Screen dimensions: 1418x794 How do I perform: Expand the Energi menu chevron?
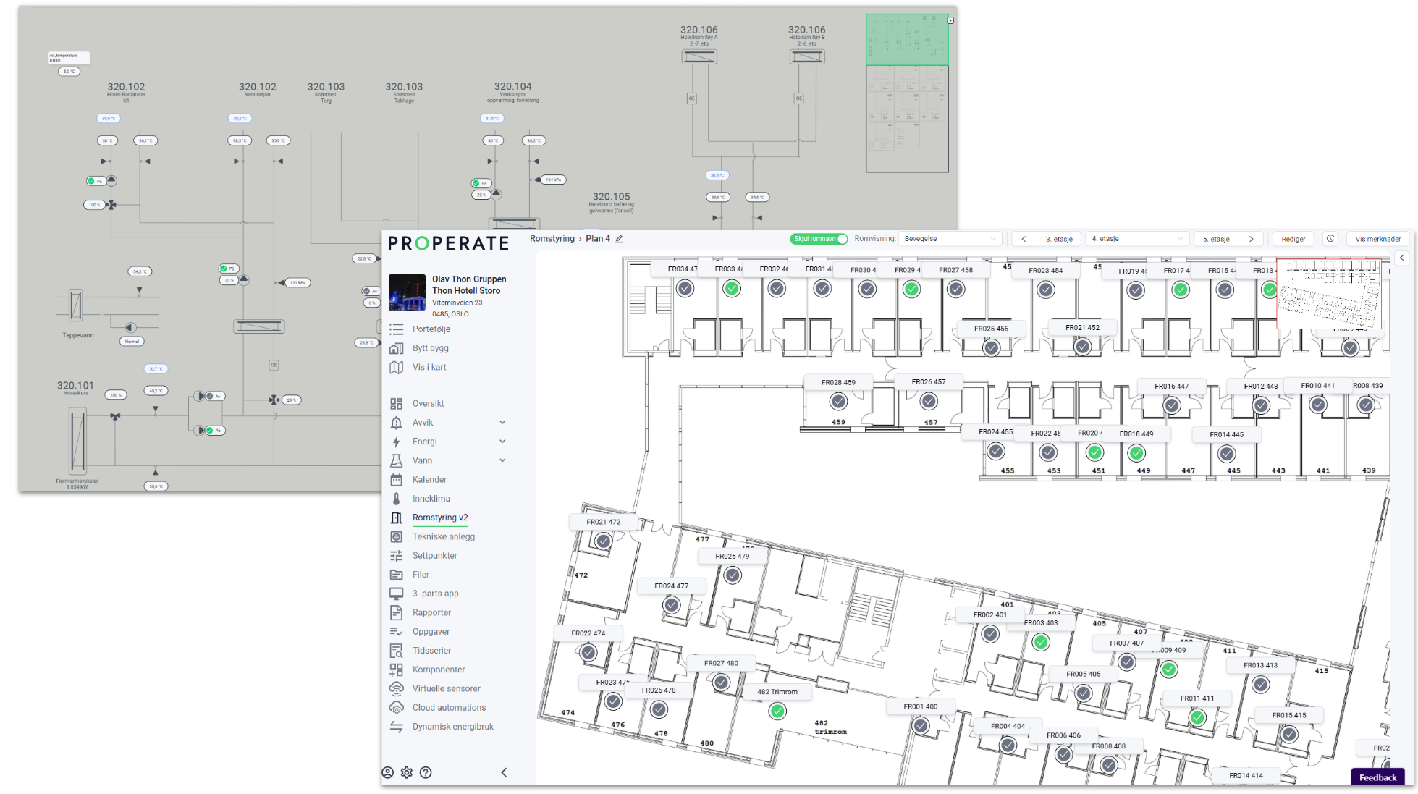pyautogui.click(x=502, y=442)
